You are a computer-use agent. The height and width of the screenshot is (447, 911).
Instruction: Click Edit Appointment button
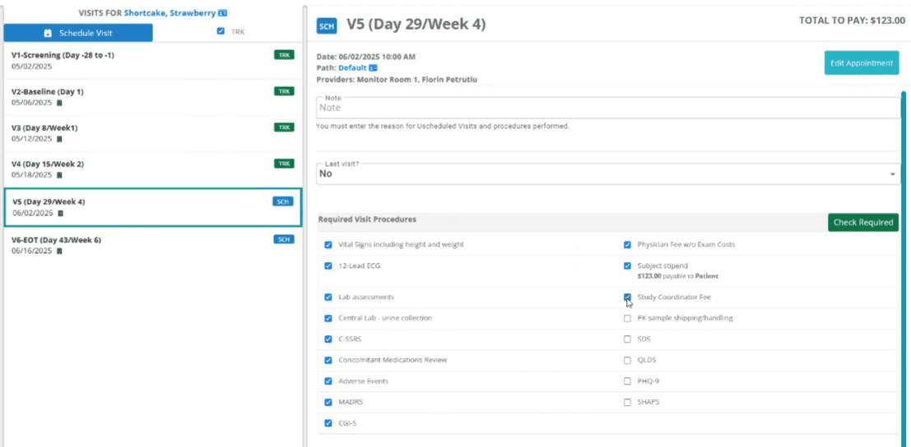pos(861,63)
